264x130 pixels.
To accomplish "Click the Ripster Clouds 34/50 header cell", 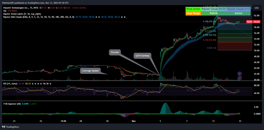I will 213,9.
